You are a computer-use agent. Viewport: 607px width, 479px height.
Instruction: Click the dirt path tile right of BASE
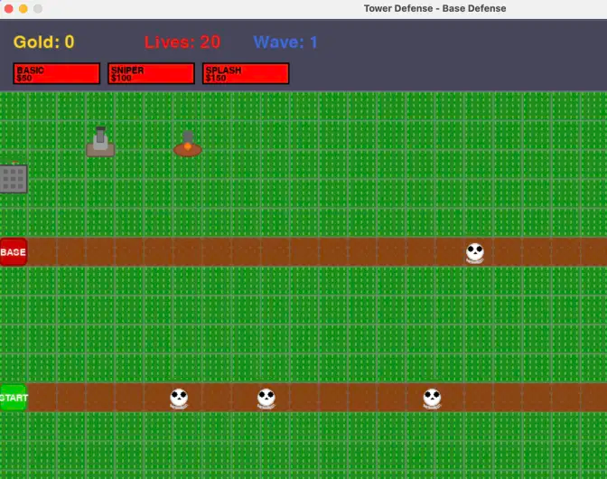[x=42, y=252]
